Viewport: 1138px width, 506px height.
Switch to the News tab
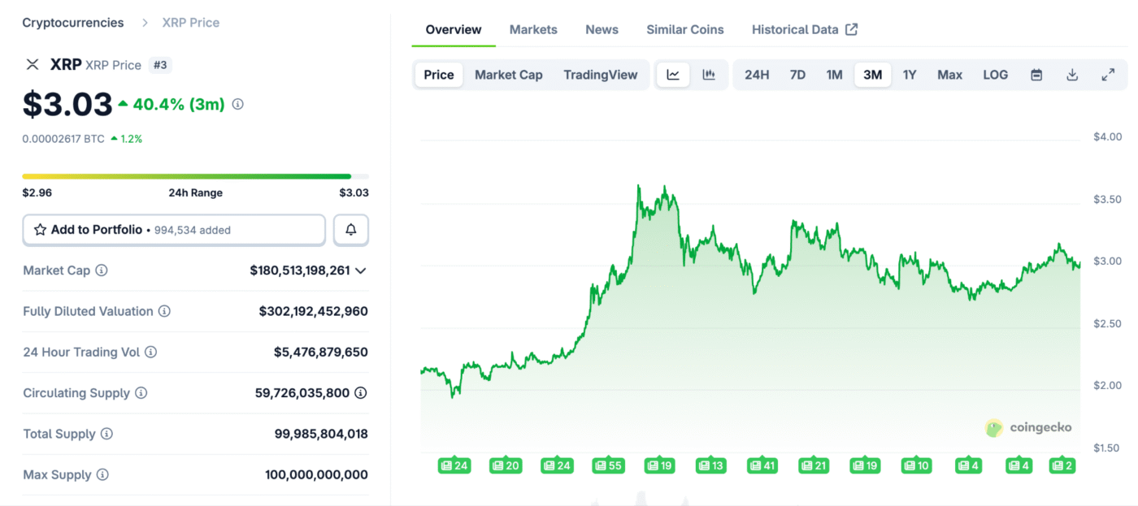pos(602,29)
